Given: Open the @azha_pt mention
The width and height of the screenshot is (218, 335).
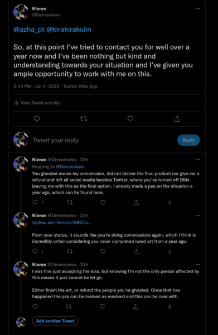Looking at the screenshot, I should point(29,29).
